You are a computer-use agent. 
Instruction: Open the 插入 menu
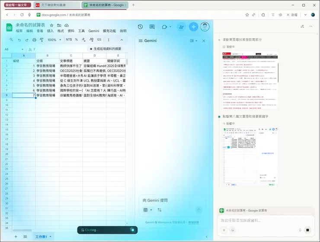[x=50, y=31]
